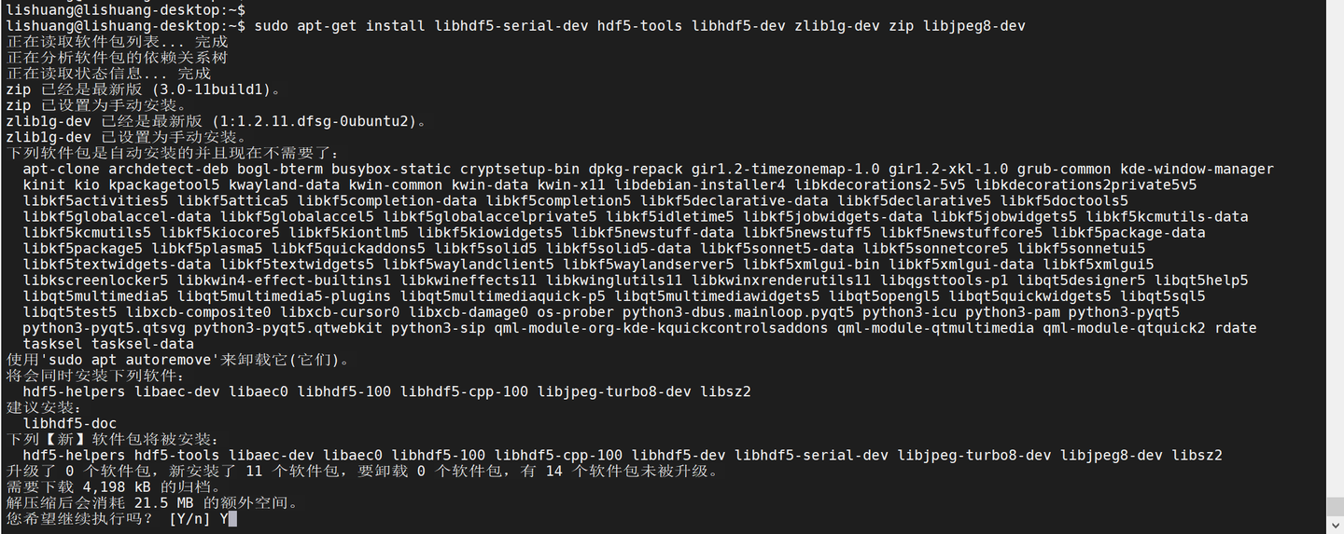Click the libhdf5-doc suggested package name
1344x534 pixels.
70,423
